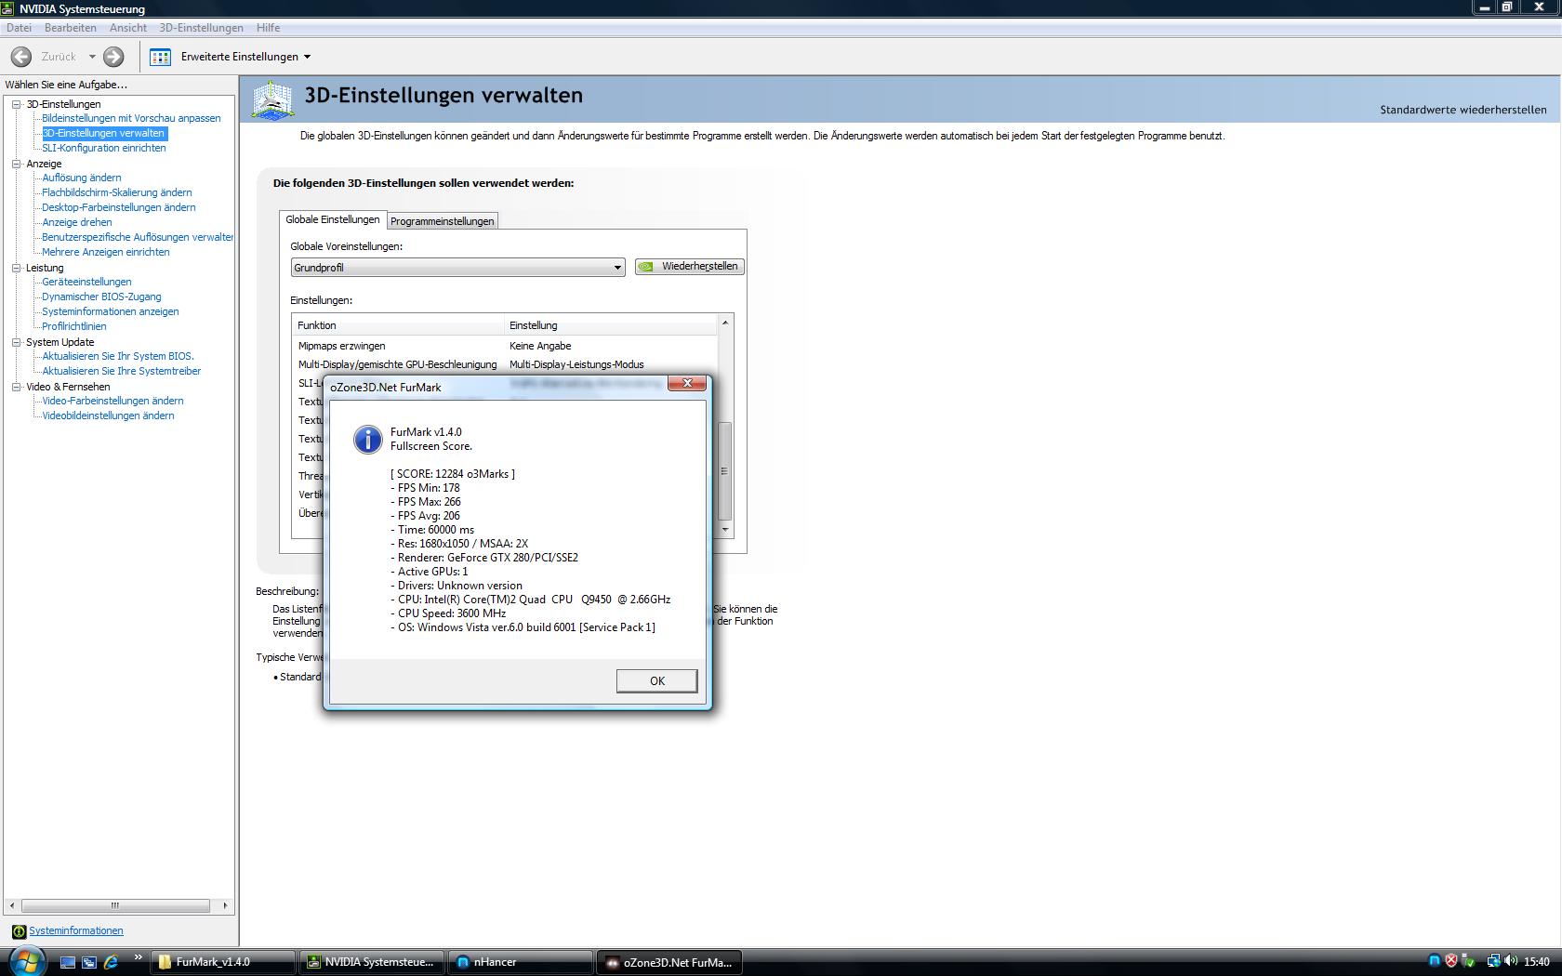Open SLI-Konfiguration einrichten

(104, 148)
